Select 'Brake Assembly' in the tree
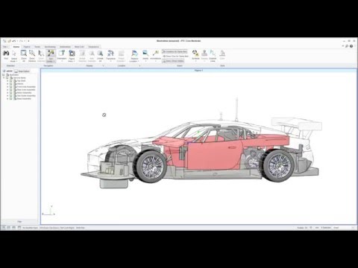358x268 pixels. pyautogui.click(x=24, y=98)
